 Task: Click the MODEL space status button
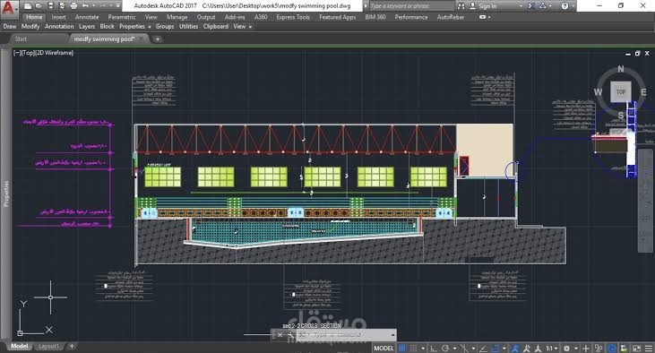pos(384,348)
